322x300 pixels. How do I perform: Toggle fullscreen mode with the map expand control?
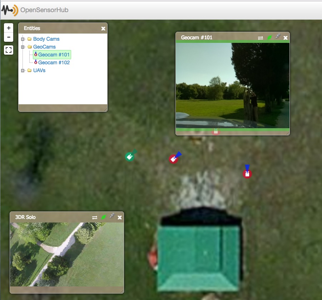coord(8,50)
